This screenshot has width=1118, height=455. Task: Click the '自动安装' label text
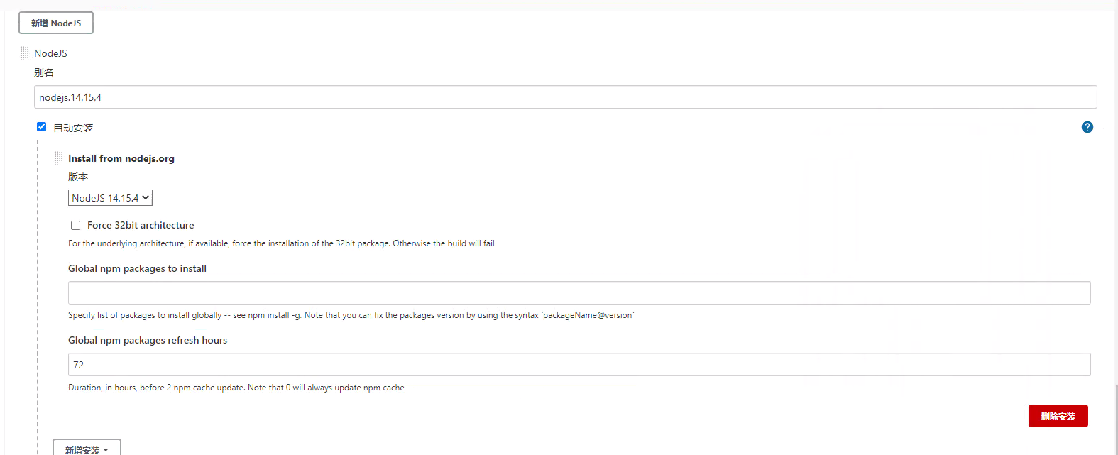[73, 128]
